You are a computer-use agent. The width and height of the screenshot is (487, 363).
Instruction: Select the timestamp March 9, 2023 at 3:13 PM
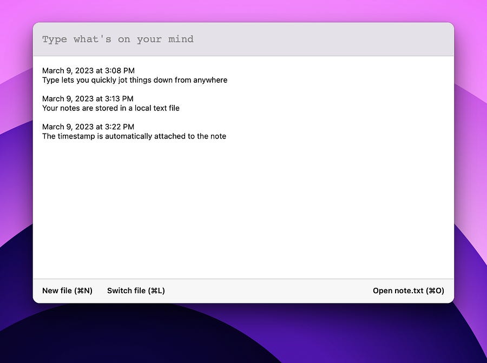88,99
